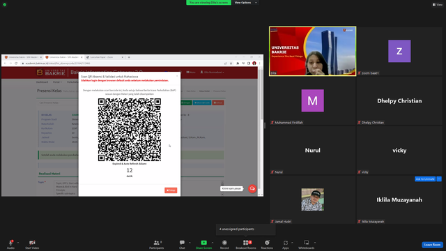Viewport: 446px width, 251px height.
Task: Select Dita's video thumbnail
Action: (x=313, y=51)
